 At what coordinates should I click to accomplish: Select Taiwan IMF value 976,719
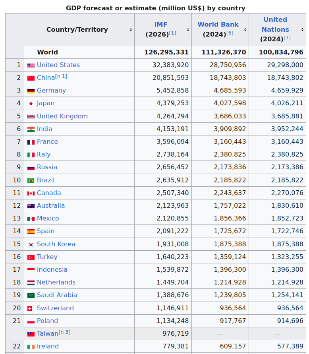176,333
